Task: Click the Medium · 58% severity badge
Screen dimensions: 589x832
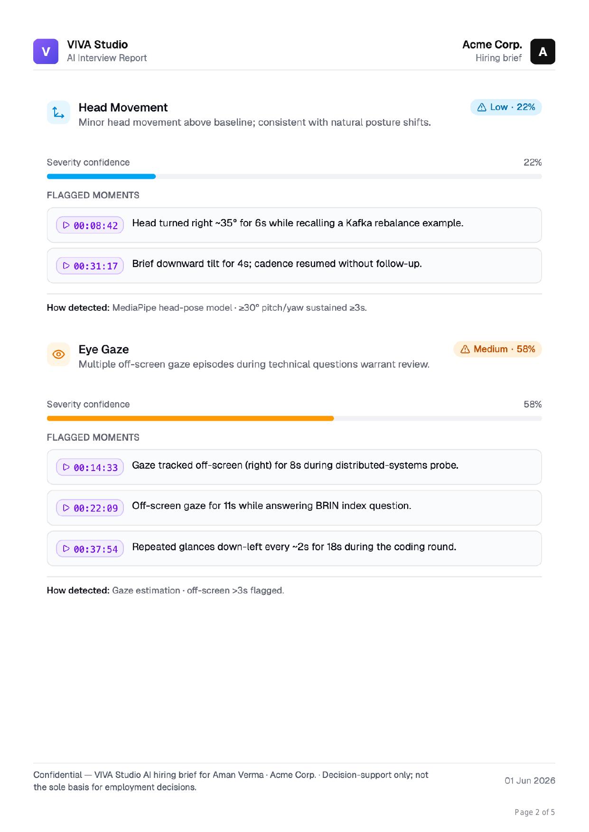Action: click(x=497, y=349)
